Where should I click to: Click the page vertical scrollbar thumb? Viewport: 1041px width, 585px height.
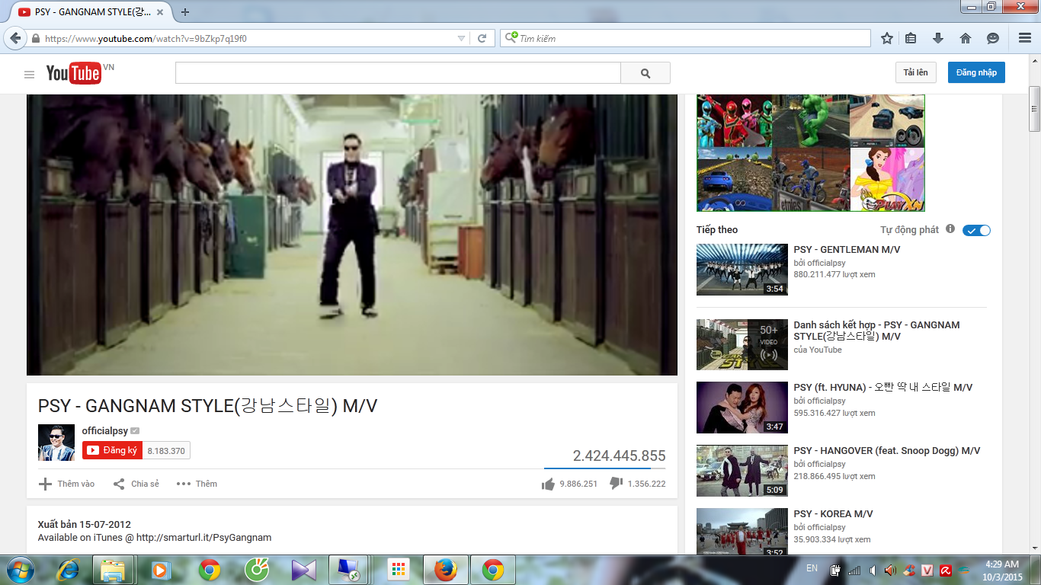coord(1034,108)
